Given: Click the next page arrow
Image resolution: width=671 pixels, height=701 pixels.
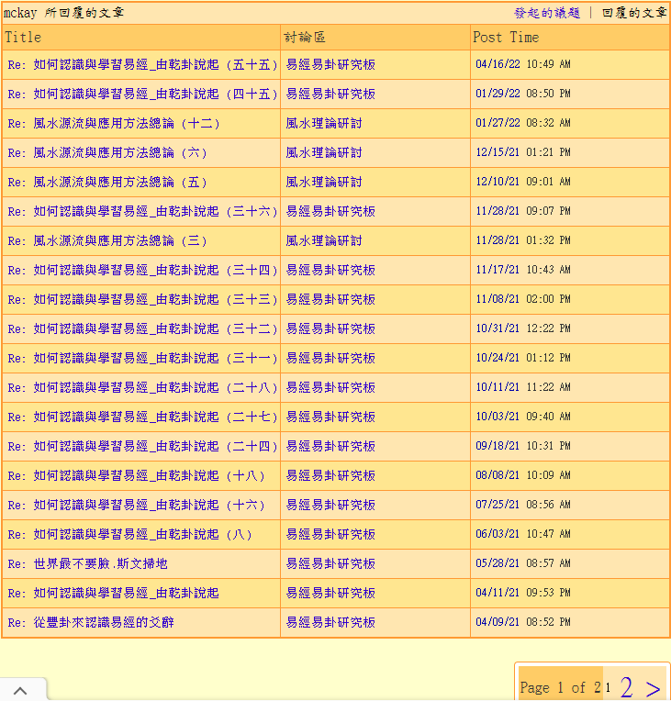Looking at the screenshot, I should 653,687.
